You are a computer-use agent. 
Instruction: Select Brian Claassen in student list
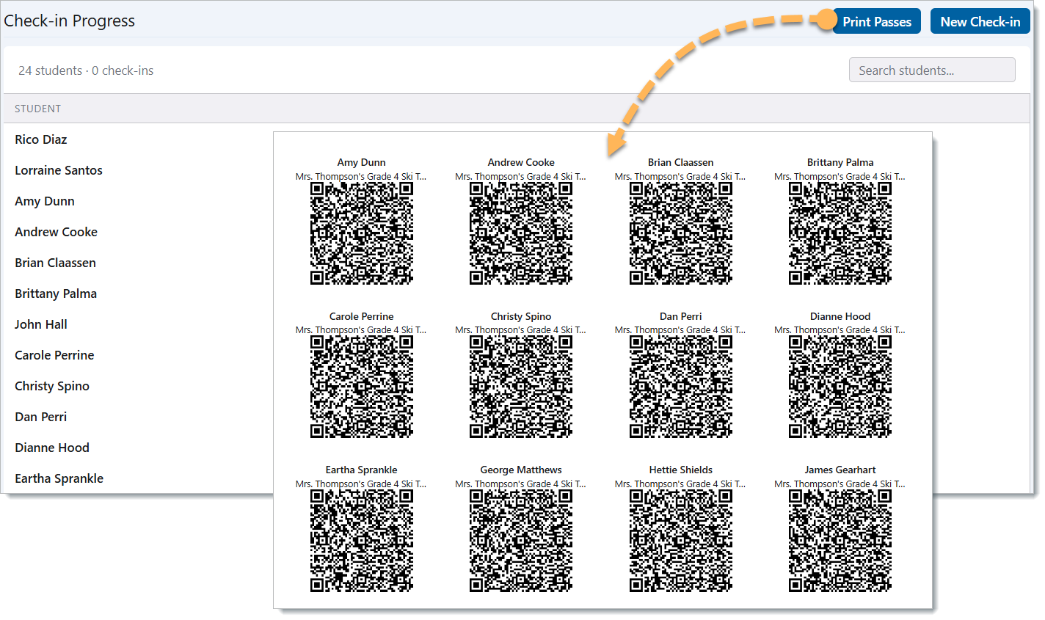tap(56, 263)
